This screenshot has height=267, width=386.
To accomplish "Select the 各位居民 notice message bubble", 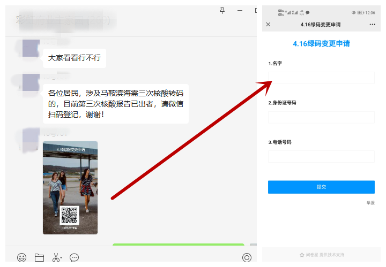I will [115, 104].
